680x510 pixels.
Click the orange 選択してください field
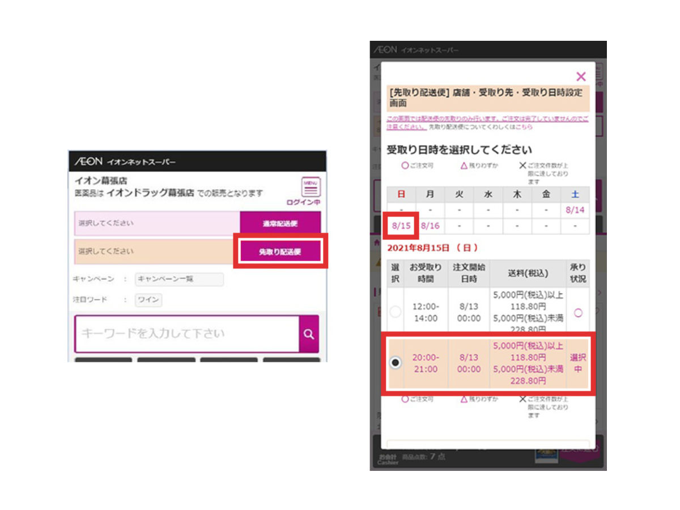[155, 251]
